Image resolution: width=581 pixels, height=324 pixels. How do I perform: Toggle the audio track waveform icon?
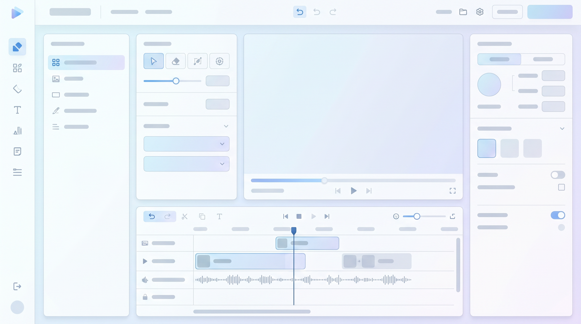[145, 280]
